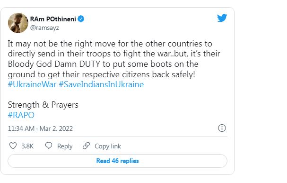Open the circled info icon
Screen dimensions: 287x183
(x=222, y=128)
